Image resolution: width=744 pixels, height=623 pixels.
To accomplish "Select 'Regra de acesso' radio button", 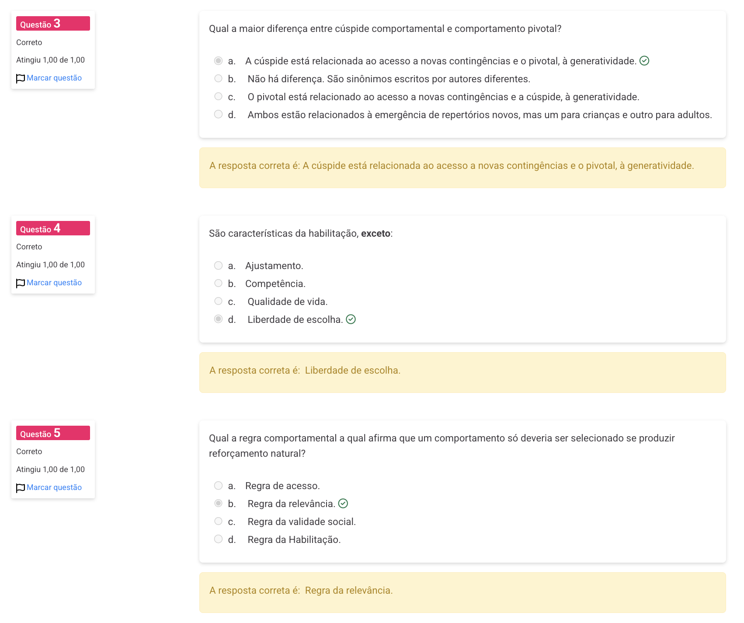I will click(219, 485).
